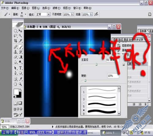Open the 窗口 menu
The height and width of the screenshot is (136, 153).
(77, 8)
